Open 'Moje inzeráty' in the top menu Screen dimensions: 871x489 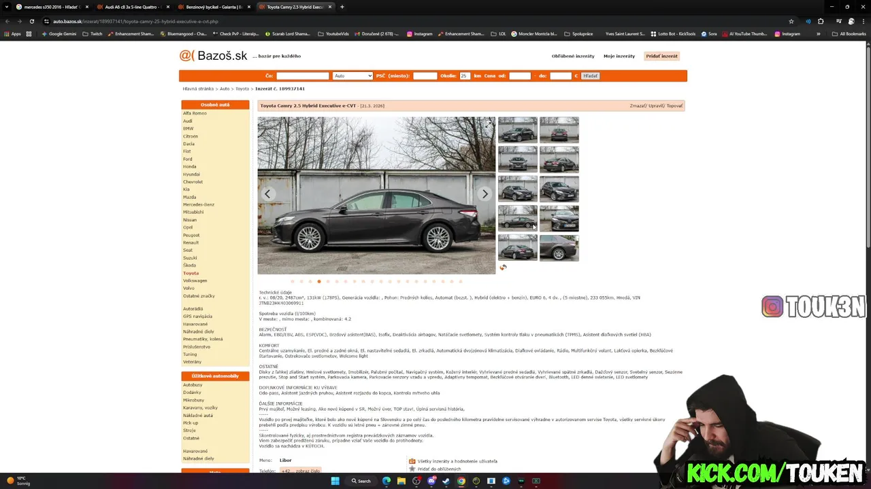[619, 56]
